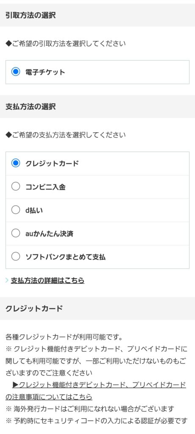Select コンビニ入金 as payment method
Screen dimensions: 195x434
coord(16,187)
